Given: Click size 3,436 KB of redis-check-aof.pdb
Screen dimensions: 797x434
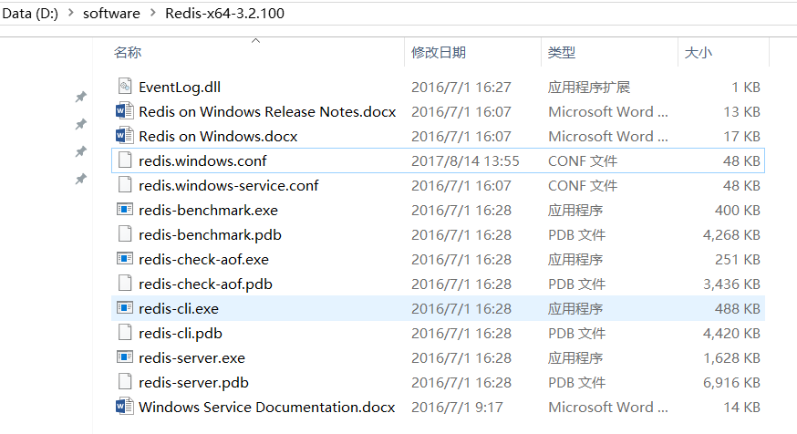Looking at the screenshot, I should tap(731, 284).
